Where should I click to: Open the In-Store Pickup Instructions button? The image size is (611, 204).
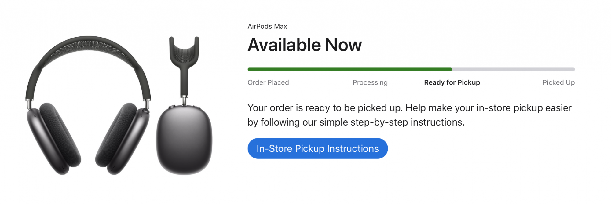(x=317, y=148)
